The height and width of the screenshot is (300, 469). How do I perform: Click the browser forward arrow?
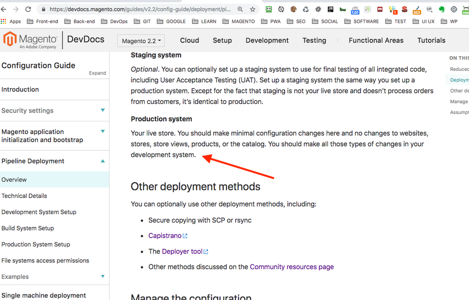click(16, 9)
